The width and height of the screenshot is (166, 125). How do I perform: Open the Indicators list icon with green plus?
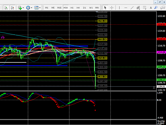click(x=20, y=8)
